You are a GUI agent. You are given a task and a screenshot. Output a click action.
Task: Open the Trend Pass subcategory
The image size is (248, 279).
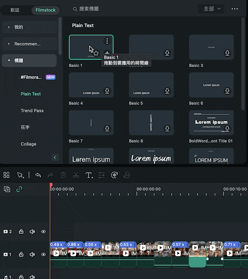32,111
